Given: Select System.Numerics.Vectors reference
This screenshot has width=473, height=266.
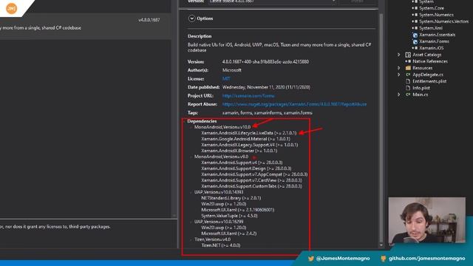Looking at the screenshot, I should pos(443,21).
